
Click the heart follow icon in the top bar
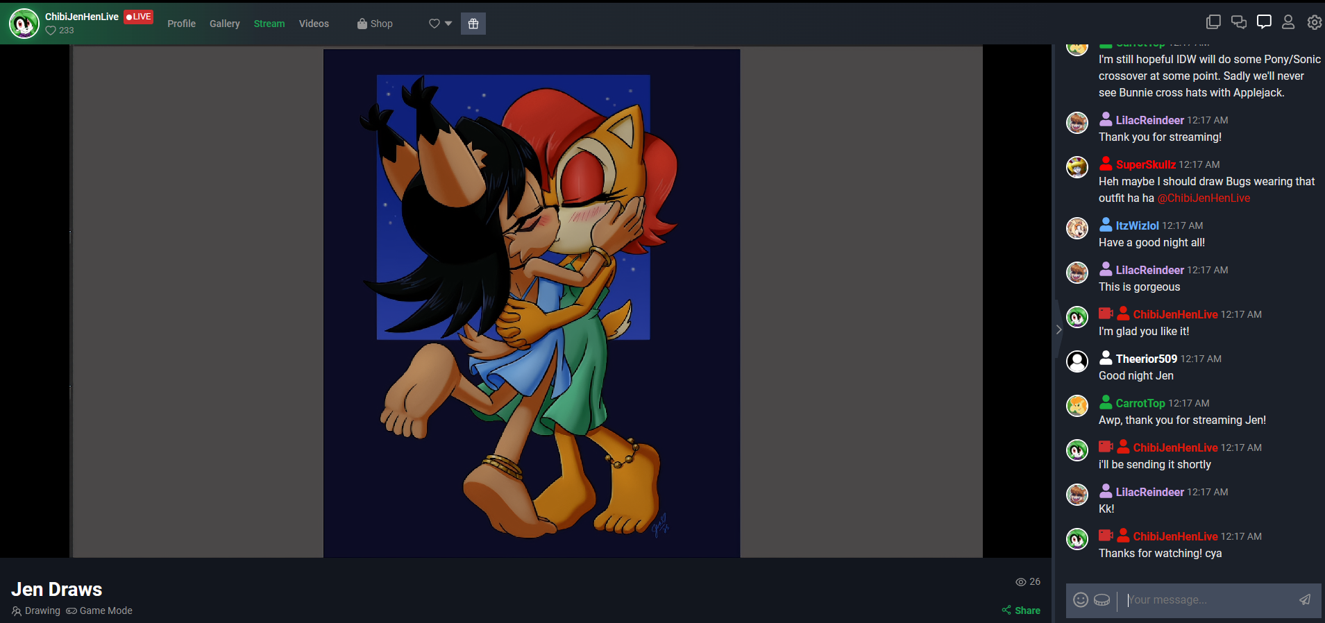coord(434,24)
